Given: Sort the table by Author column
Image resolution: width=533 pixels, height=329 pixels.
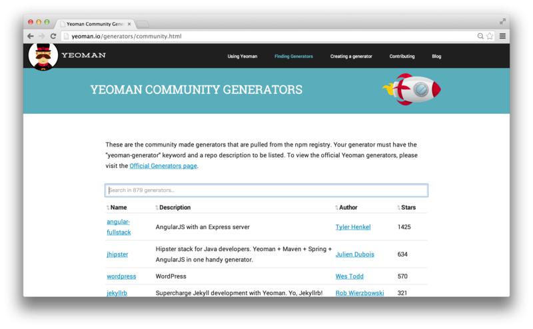Looking at the screenshot, I should coord(346,207).
